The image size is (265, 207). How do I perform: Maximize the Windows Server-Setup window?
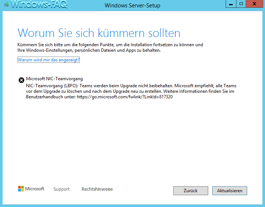(x=241, y=4)
